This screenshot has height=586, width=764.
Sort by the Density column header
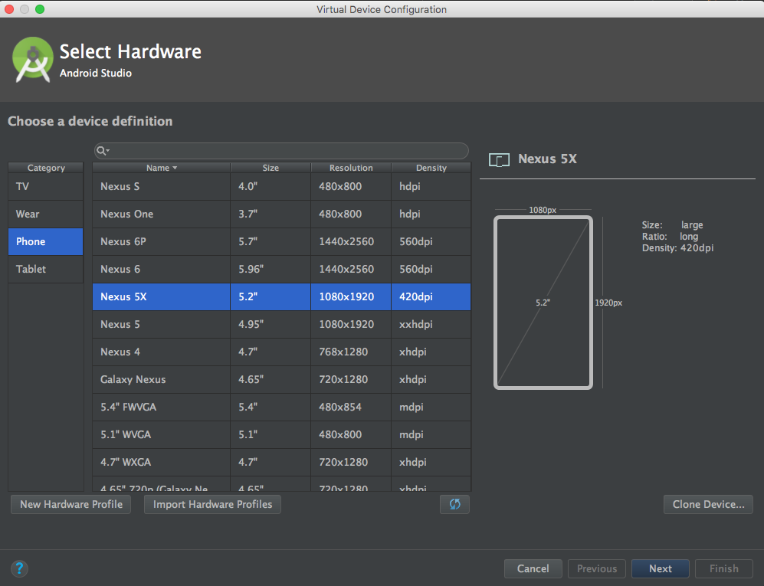[431, 168]
